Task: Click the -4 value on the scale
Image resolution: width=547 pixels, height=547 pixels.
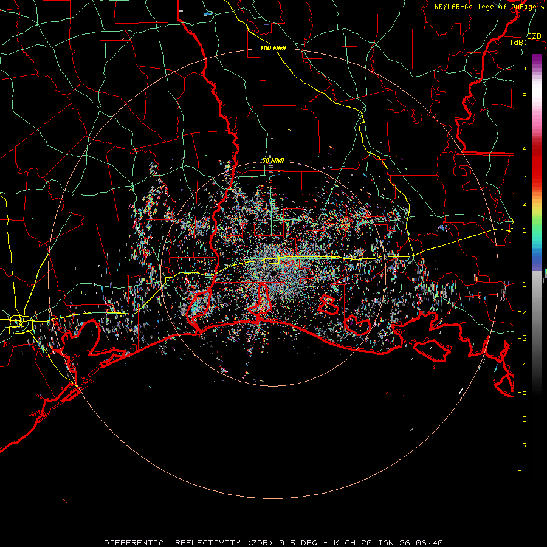Action: pyautogui.click(x=522, y=365)
